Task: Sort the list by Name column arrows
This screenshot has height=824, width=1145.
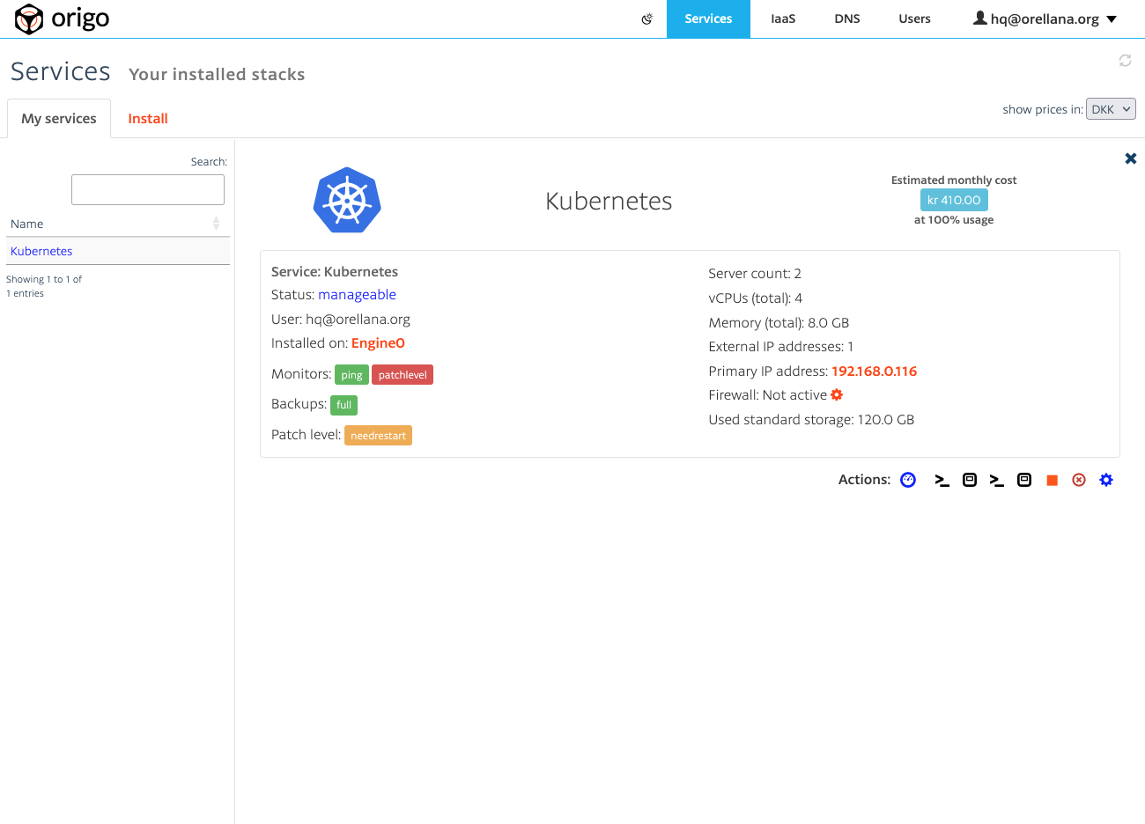Action: coord(216,224)
